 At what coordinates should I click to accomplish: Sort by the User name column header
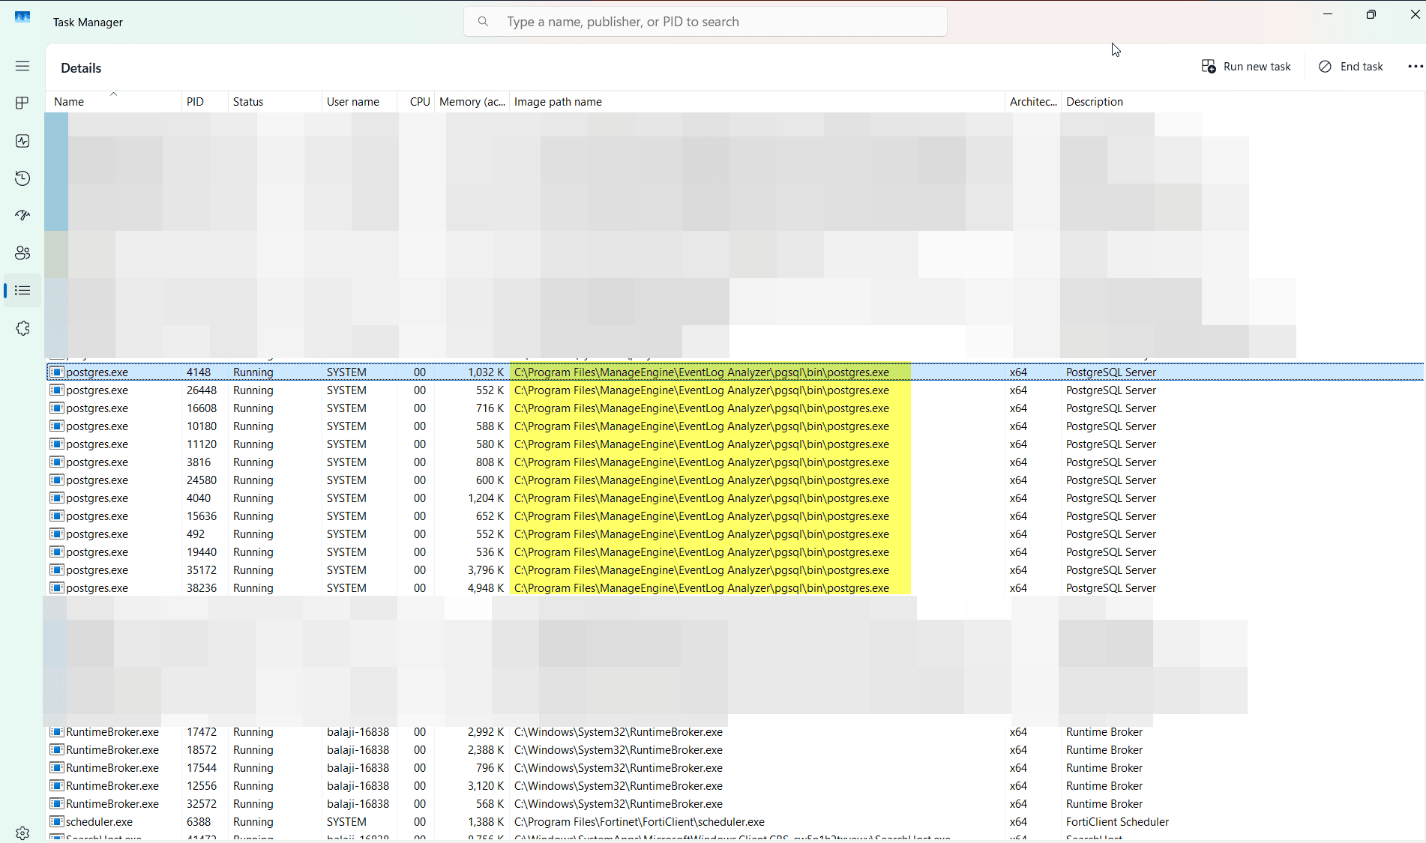point(359,102)
